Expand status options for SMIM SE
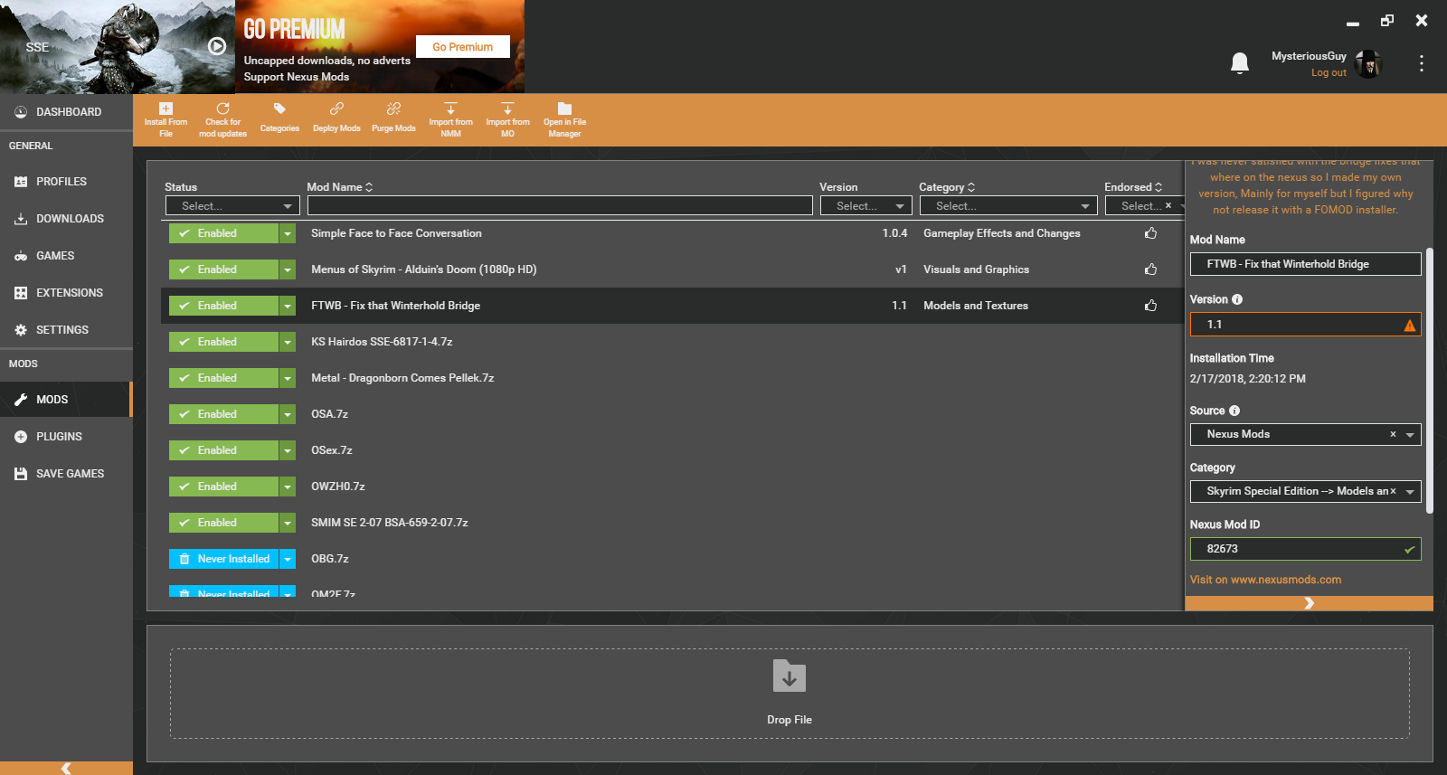Screen dimensions: 1447x775 288,523
